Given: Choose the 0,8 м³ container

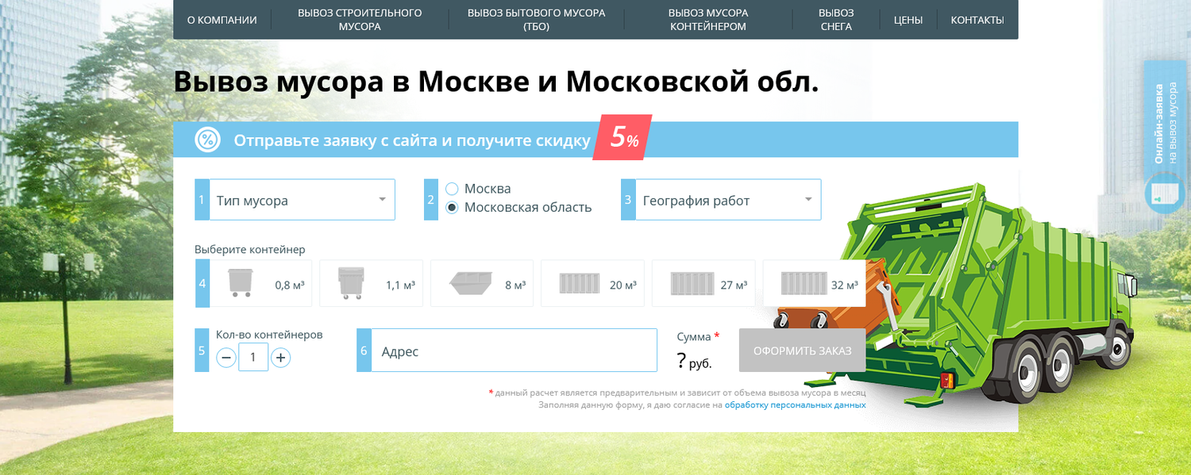Looking at the screenshot, I should click(x=260, y=283).
